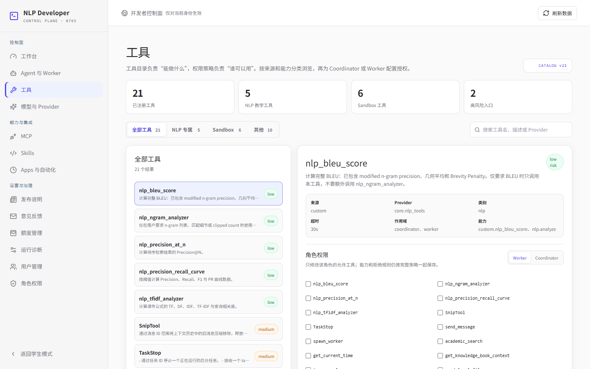Tick the nlp_precision_at_n checkbox
The width and height of the screenshot is (590, 369).
pos(308,298)
